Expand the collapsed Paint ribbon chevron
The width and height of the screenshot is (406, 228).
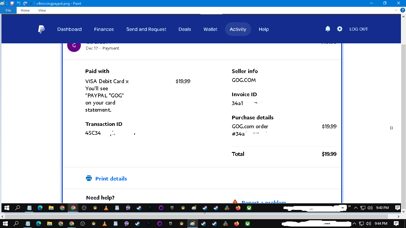pos(396,10)
